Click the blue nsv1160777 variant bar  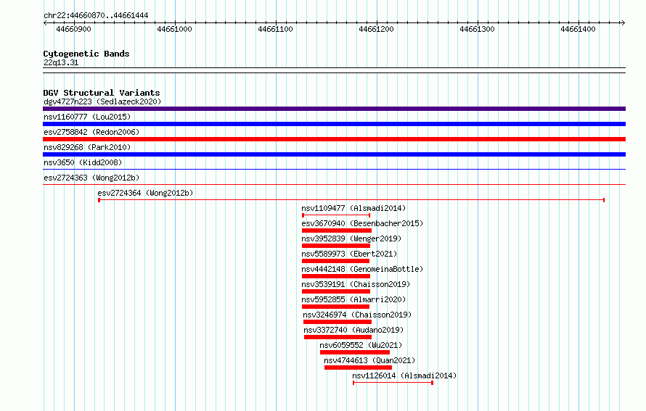[334, 124]
